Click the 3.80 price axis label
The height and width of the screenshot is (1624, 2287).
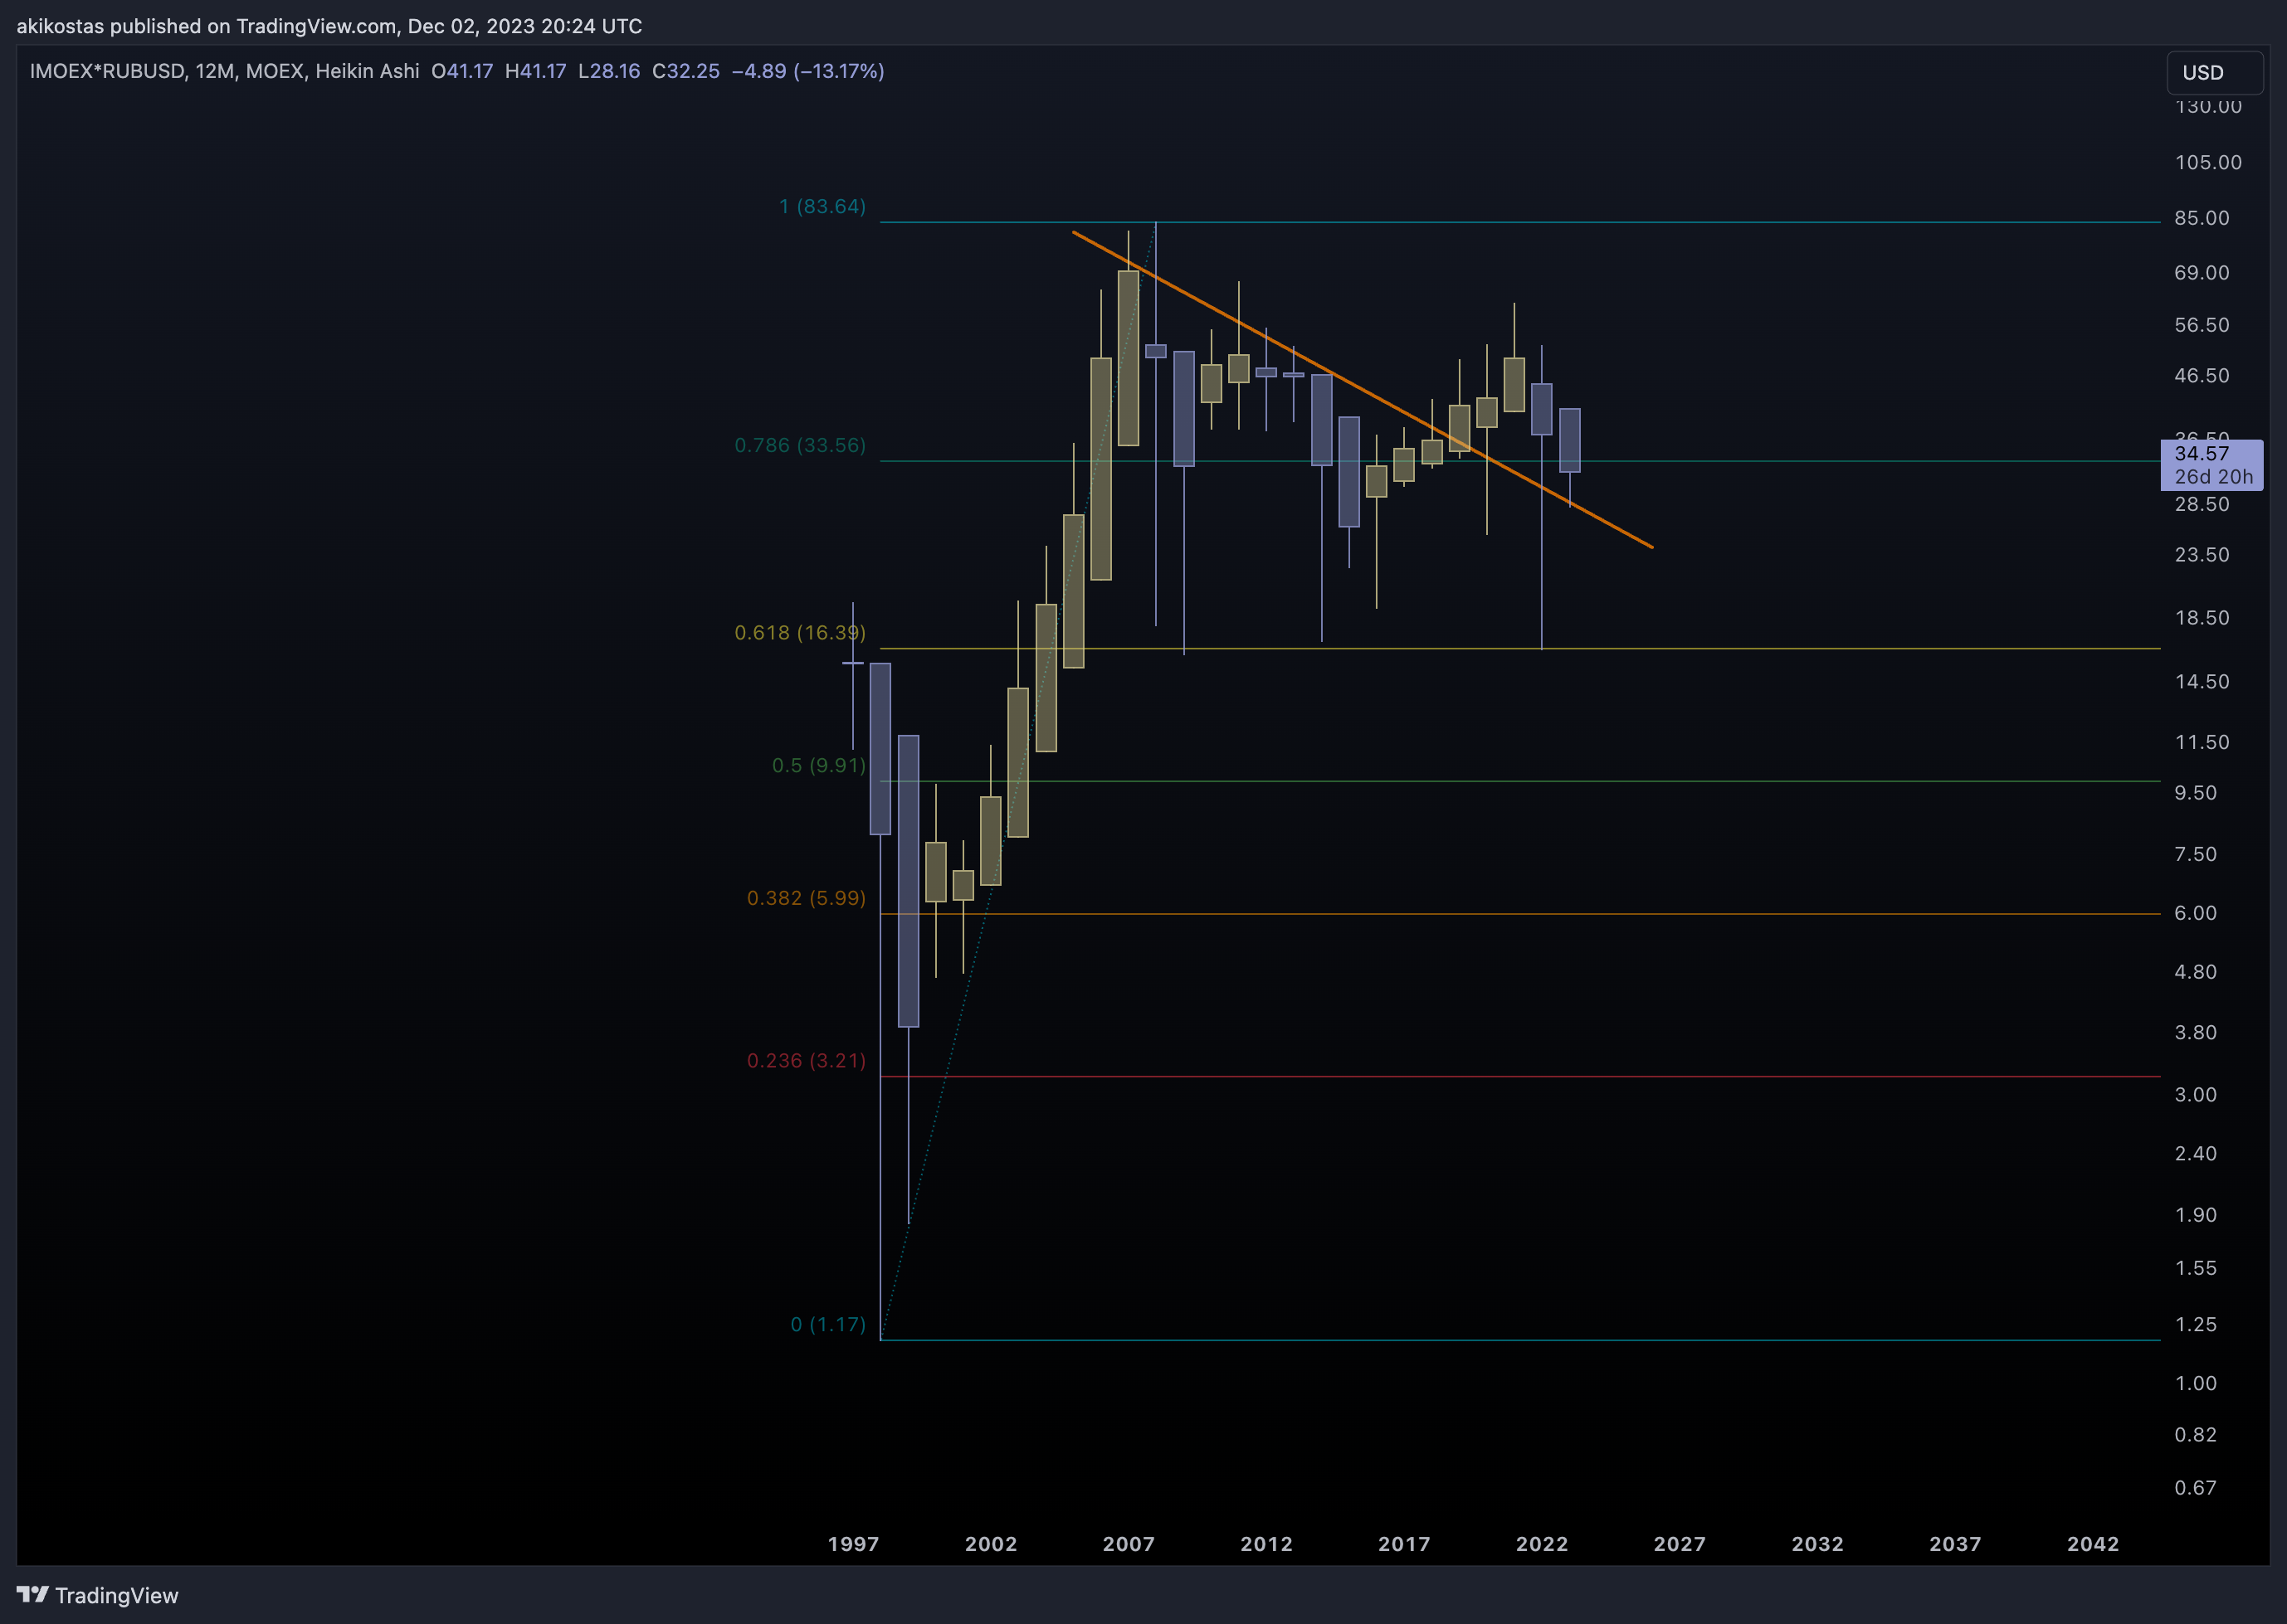2196,1032
